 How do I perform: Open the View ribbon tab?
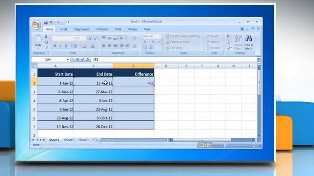(147, 29)
